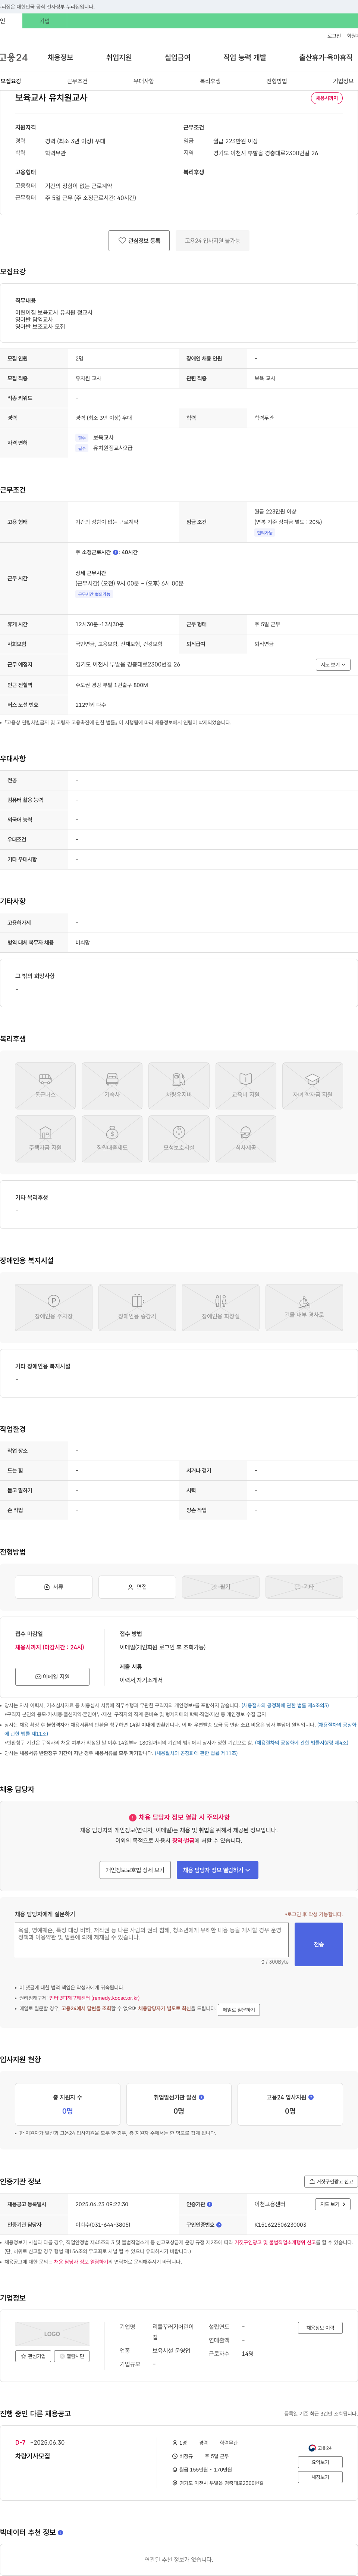Click 요약보기 for the 차량기사모집 posting
358x2576 pixels.
[x=320, y=2462]
